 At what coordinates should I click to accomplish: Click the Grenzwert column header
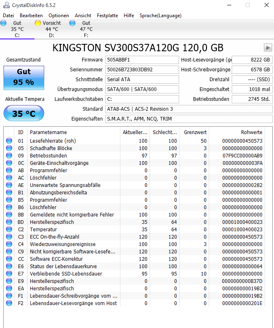(194, 132)
